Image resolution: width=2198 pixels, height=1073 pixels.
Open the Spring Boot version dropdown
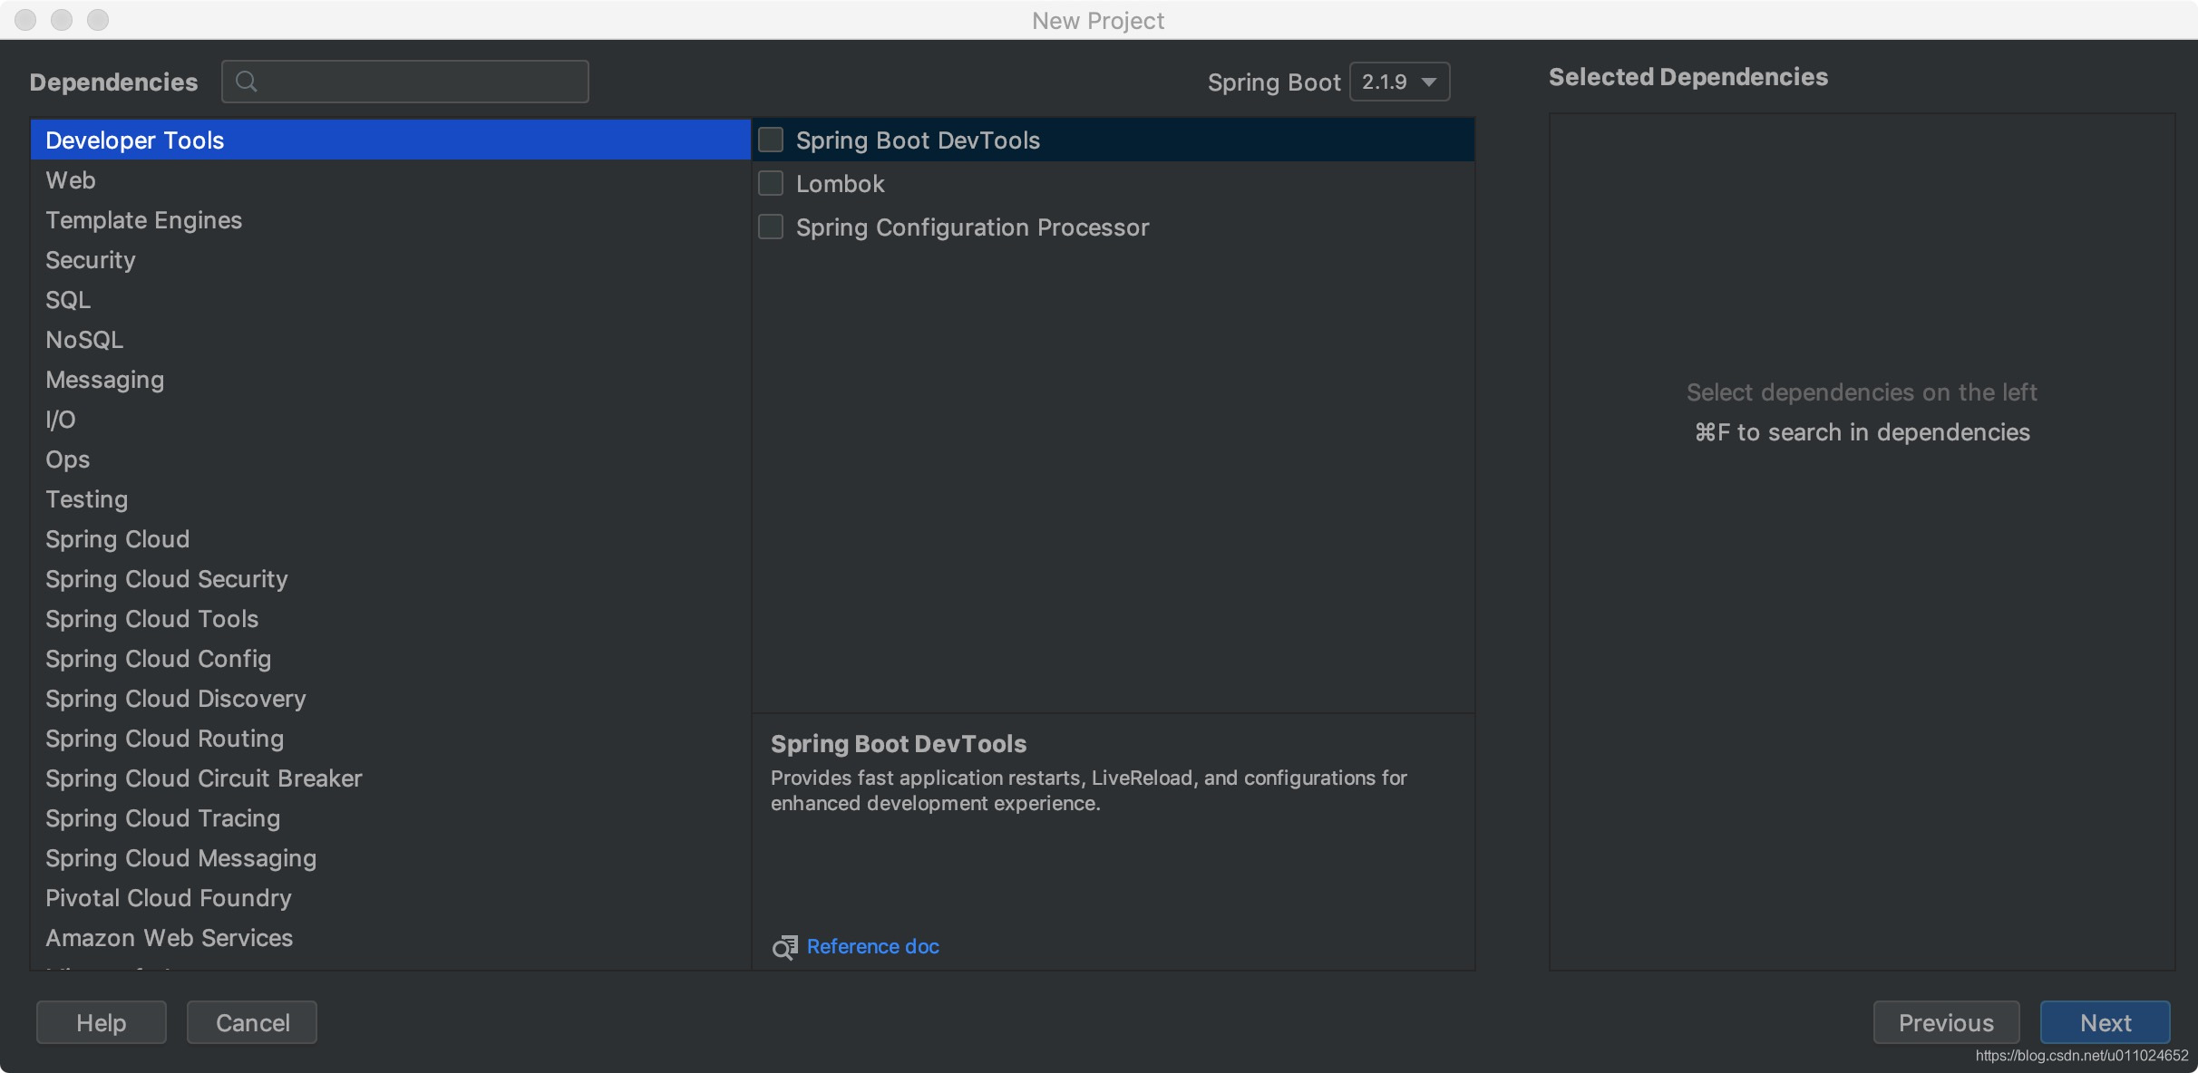click(1399, 82)
